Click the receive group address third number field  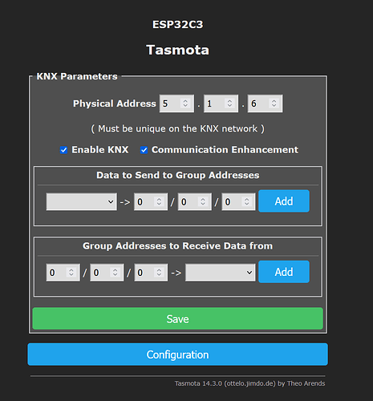(x=151, y=273)
